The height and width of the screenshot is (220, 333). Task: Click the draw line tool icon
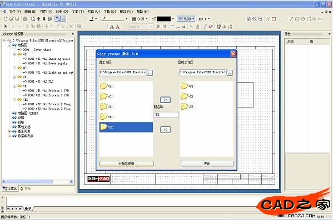[291, 19]
